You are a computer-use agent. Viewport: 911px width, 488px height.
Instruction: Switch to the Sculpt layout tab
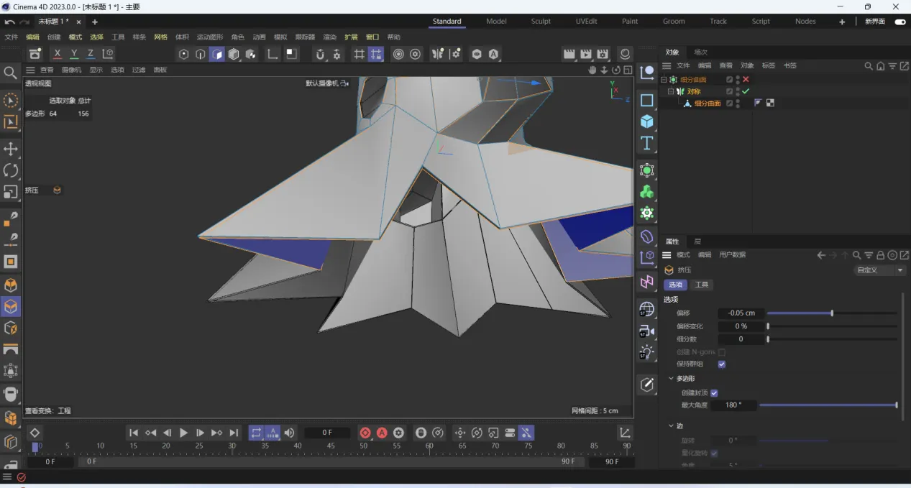click(541, 22)
